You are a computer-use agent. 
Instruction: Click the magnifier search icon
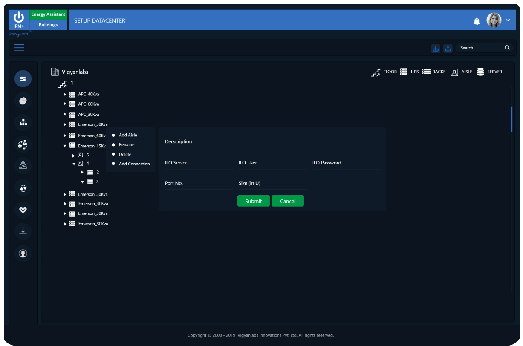[507, 48]
